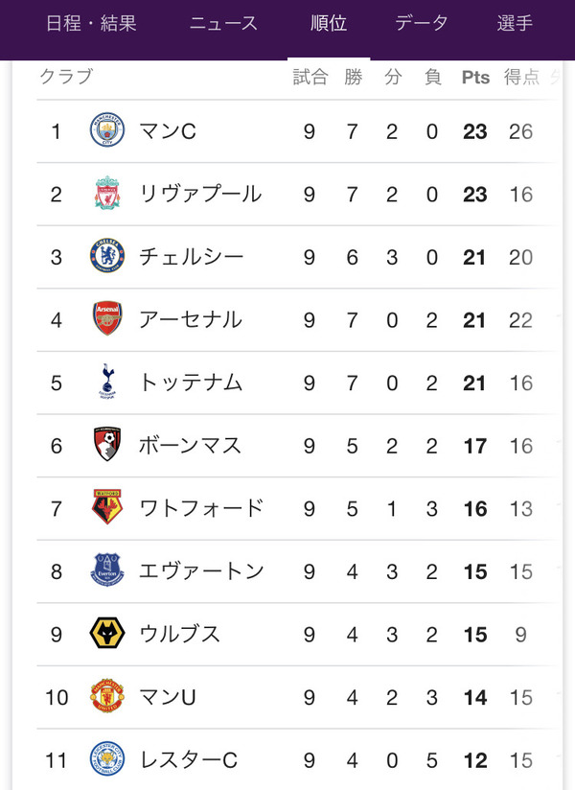Tap the Chelsea club crest
The width and height of the screenshot is (575, 790).
pos(107,256)
